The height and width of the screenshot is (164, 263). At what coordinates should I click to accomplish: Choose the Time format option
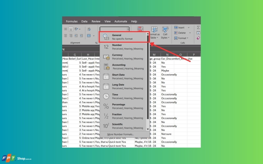(123, 96)
